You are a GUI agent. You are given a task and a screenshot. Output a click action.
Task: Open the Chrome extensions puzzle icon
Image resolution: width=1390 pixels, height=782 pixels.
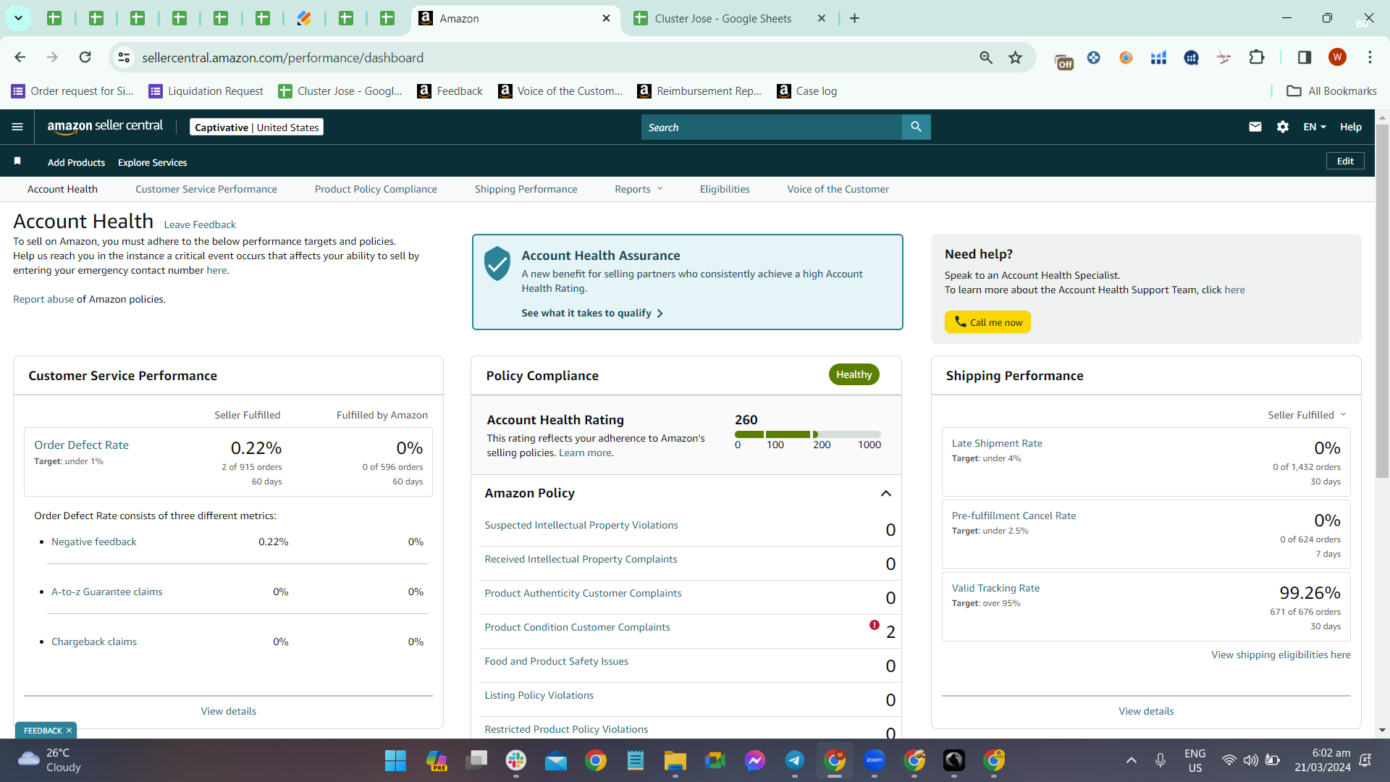click(x=1257, y=57)
